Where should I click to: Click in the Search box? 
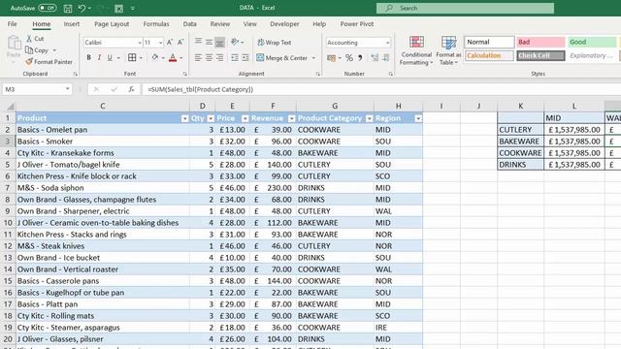pyautogui.click(x=465, y=8)
